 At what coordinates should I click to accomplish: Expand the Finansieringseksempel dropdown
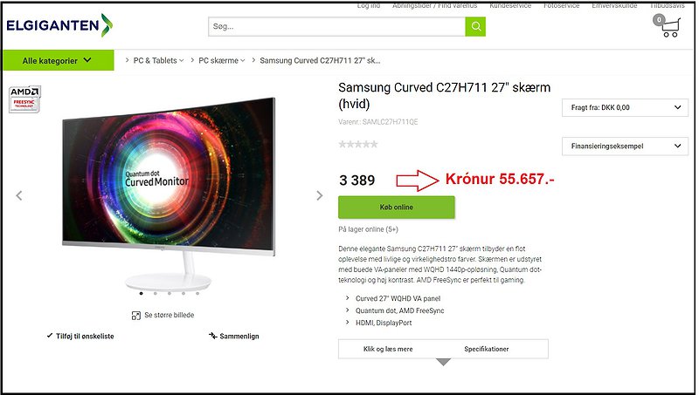(x=625, y=146)
